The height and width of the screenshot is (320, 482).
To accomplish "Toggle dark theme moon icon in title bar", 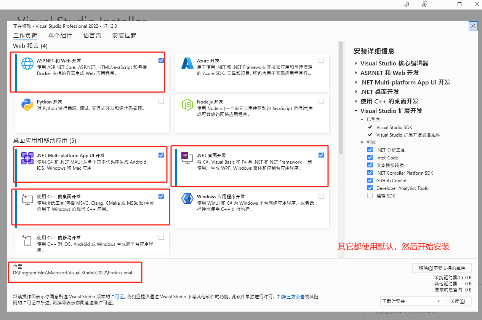I will (407, 4).
